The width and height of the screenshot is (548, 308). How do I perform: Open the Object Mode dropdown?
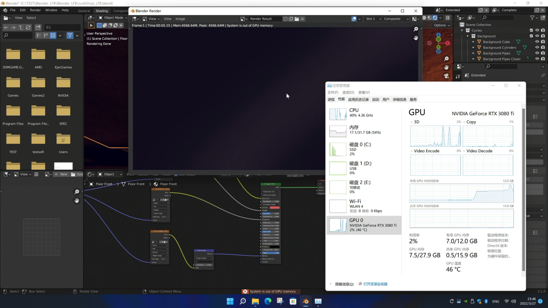point(113,18)
